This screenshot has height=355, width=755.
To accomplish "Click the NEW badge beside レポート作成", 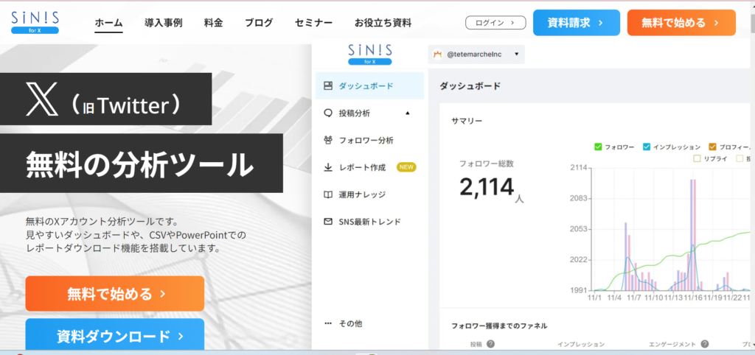I will click(x=406, y=167).
